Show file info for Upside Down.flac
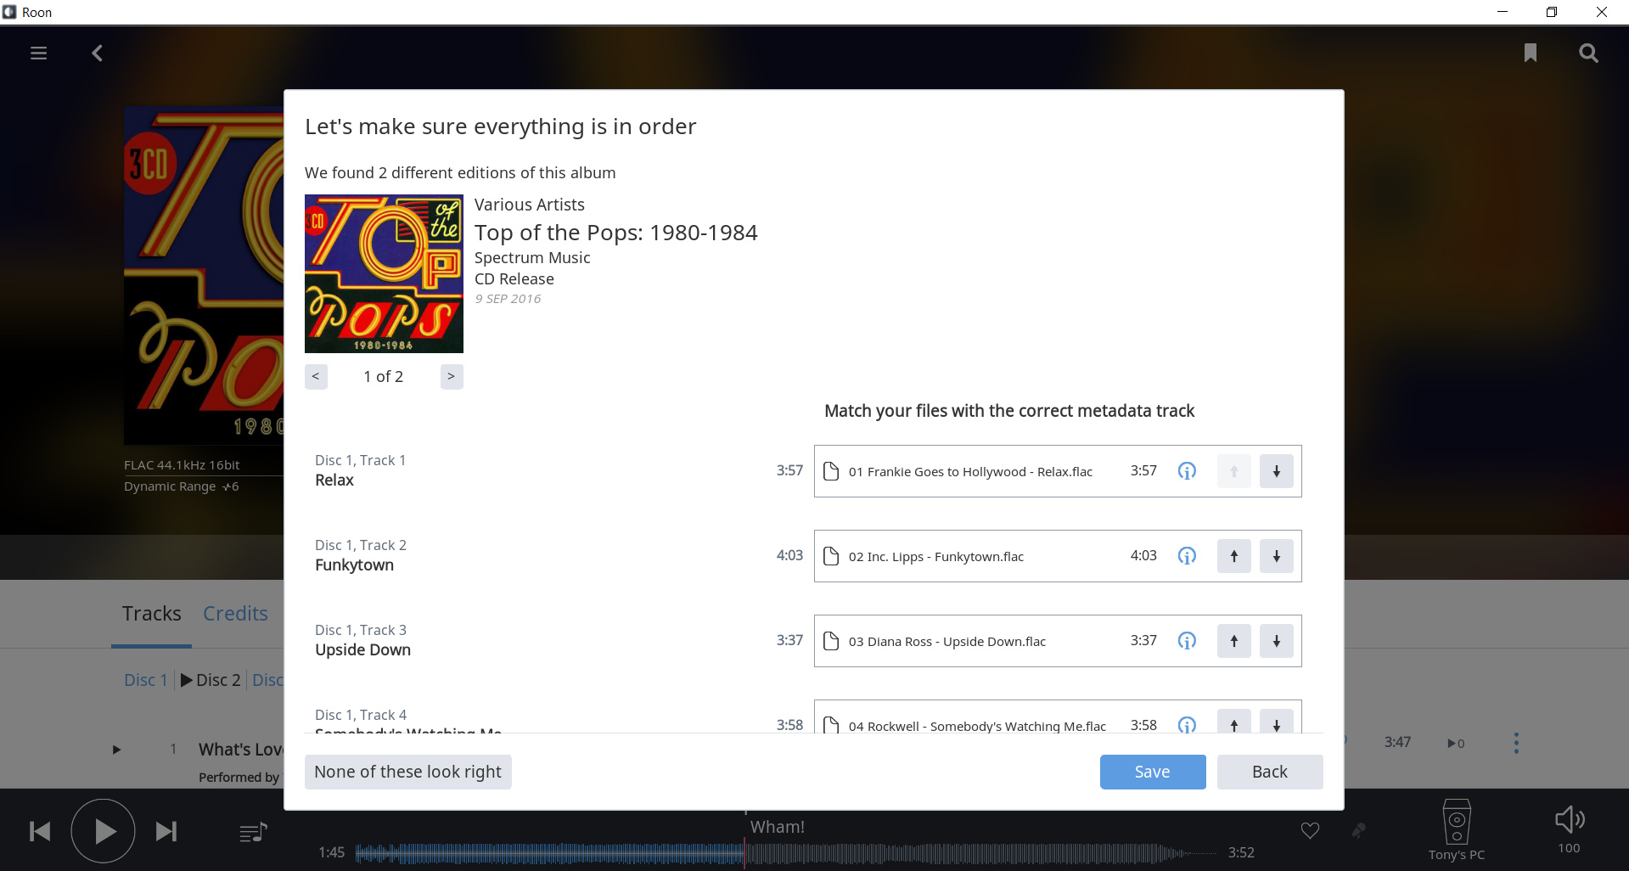The height and width of the screenshot is (871, 1629). [1187, 641]
